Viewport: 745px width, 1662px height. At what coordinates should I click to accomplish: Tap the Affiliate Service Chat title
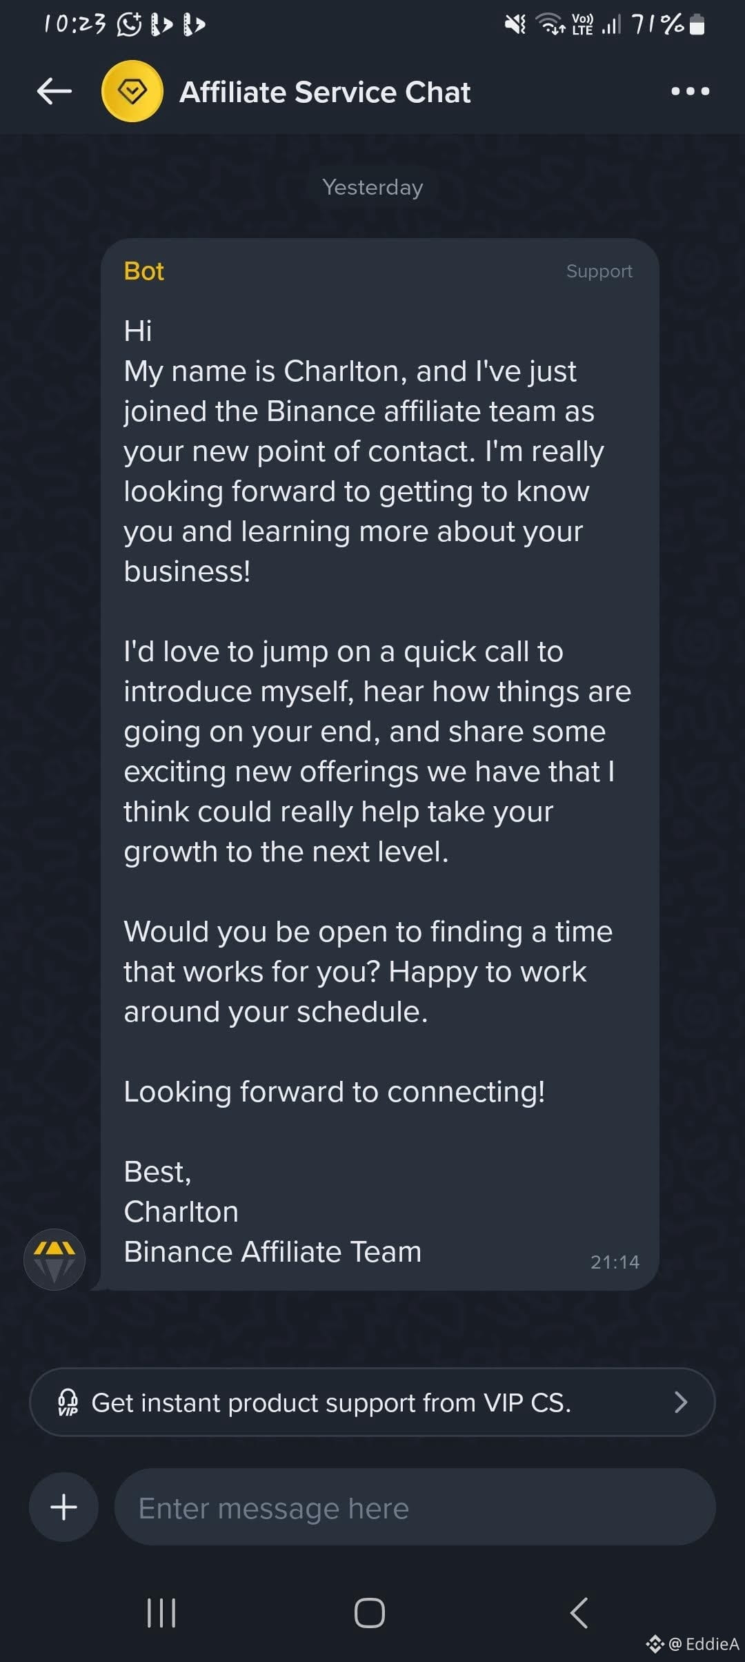tap(325, 92)
